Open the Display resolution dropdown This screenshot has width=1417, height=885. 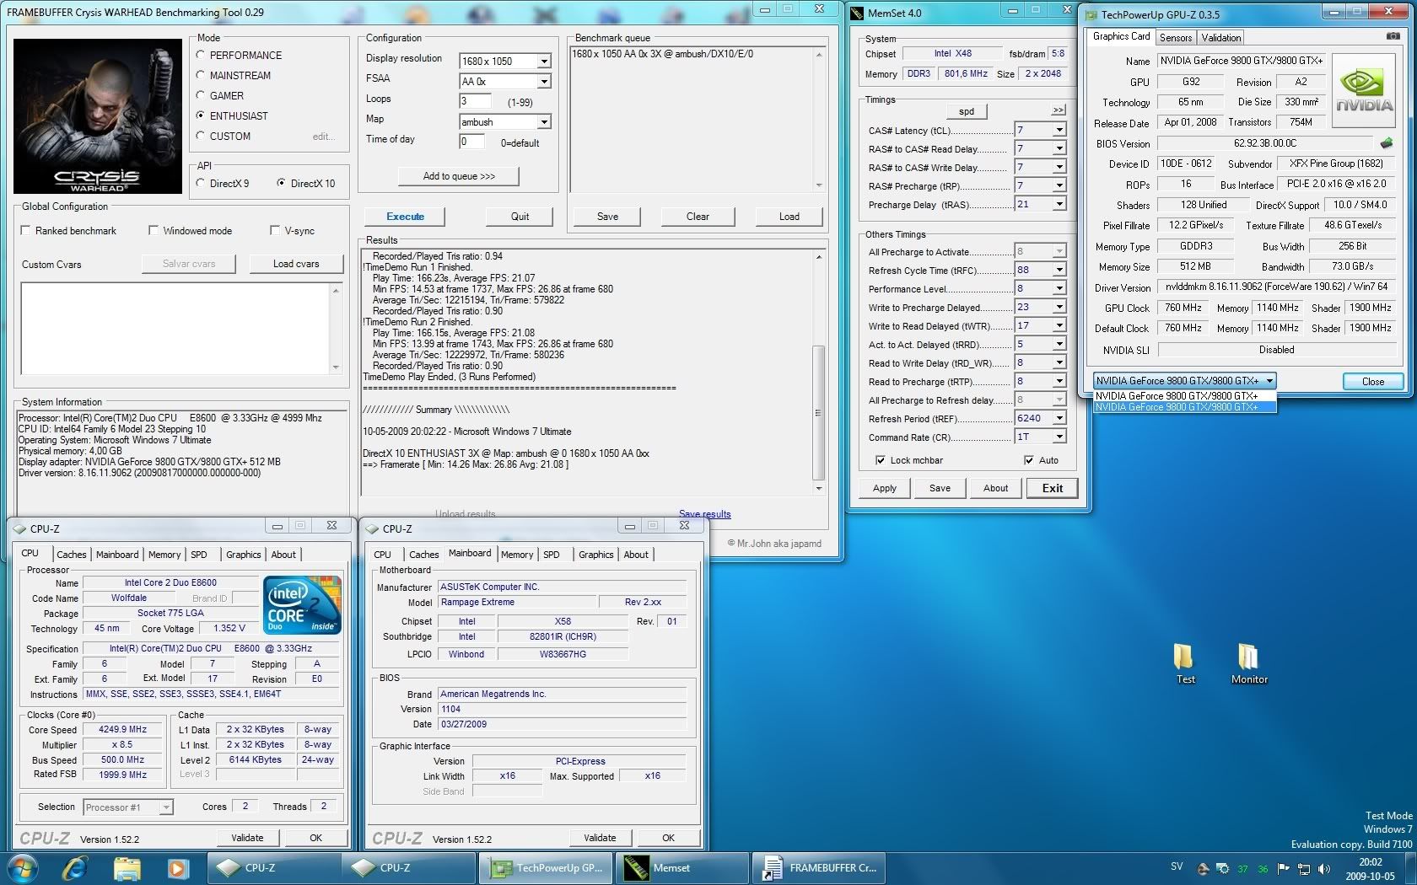pyautogui.click(x=544, y=61)
